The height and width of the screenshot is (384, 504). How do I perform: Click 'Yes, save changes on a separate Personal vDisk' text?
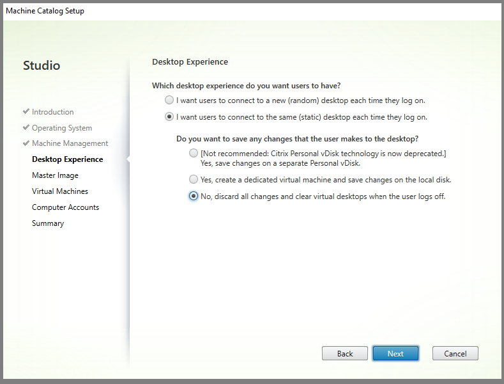point(280,163)
